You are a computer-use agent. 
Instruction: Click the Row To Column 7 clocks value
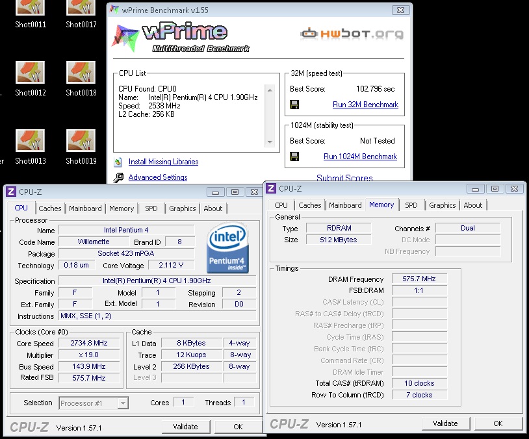coord(419,395)
